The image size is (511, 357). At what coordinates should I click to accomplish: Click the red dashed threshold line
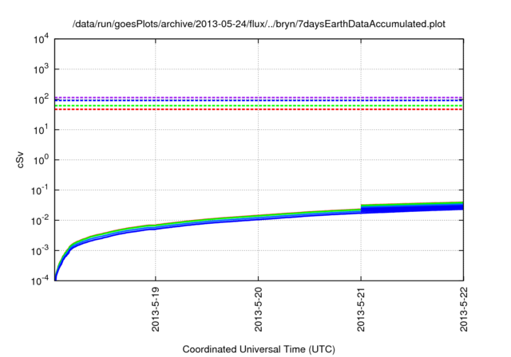[259, 109]
